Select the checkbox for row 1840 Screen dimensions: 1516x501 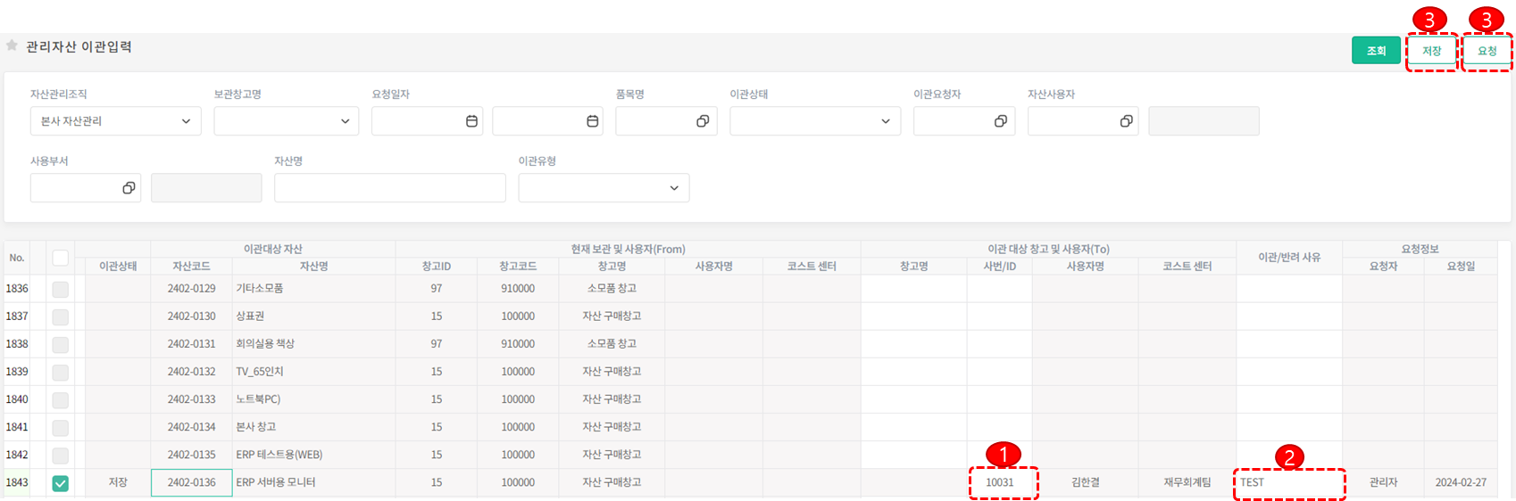(60, 399)
